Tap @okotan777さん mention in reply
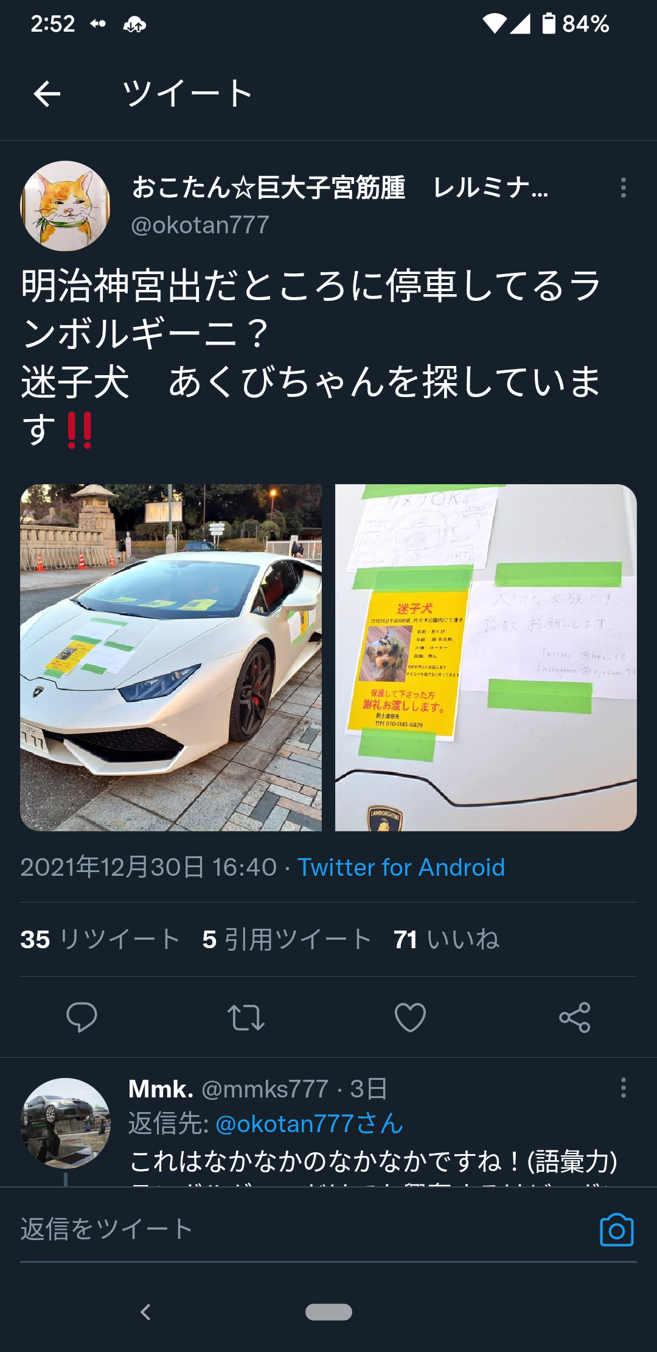Image resolution: width=657 pixels, height=1352 pixels. (x=310, y=1124)
